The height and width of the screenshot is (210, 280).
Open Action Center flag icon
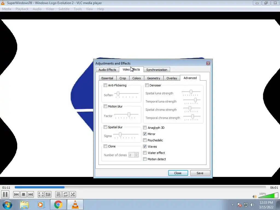[239, 205]
